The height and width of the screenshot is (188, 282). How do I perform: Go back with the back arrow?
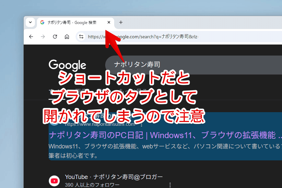pos(31,37)
